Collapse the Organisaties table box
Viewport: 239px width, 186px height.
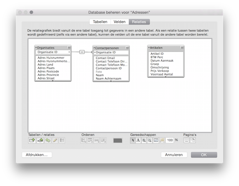(x=69, y=48)
